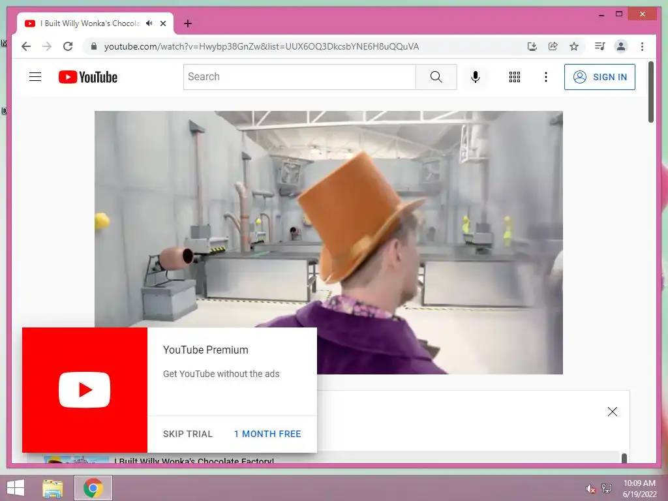This screenshot has width=668, height=501.
Task: Maximize the Chrome window
Action: tap(619, 14)
